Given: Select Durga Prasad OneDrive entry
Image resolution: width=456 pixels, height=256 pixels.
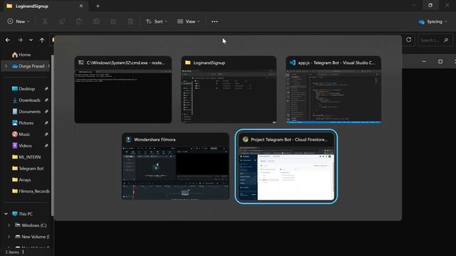Looking at the screenshot, I should [31, 66].
